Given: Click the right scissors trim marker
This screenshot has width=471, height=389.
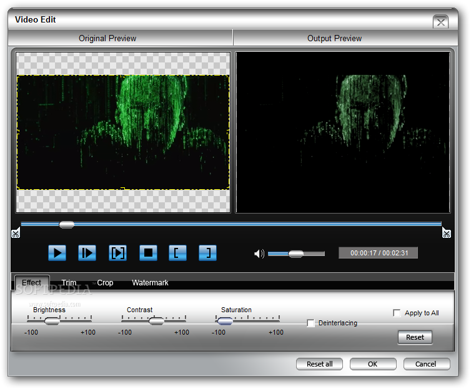Looking at the screenshot, I should click(x=447, y=233).
